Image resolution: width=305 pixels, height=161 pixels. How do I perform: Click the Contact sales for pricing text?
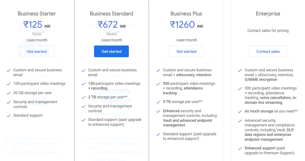268,30
